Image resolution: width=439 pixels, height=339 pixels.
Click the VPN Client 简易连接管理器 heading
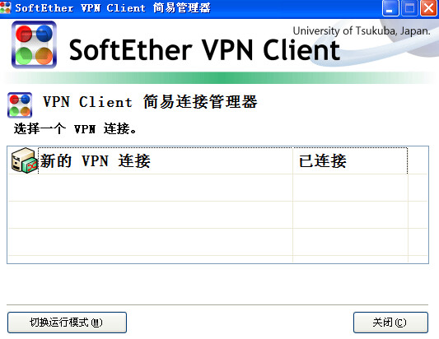tap(150, 101)
